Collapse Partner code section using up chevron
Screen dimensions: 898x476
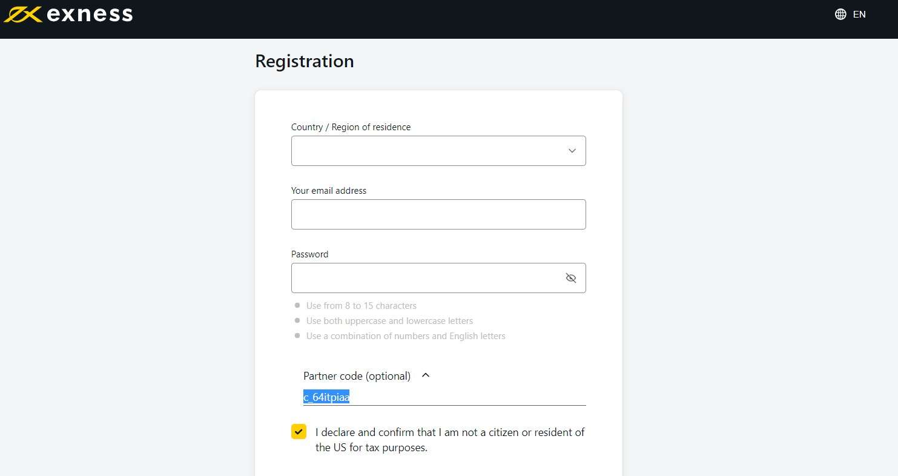[426, 375]
